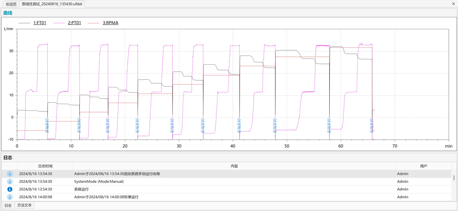Click last 系统暂停 marker near 66 min
Viewport: 458px width, 211px height.
[371, 126]
